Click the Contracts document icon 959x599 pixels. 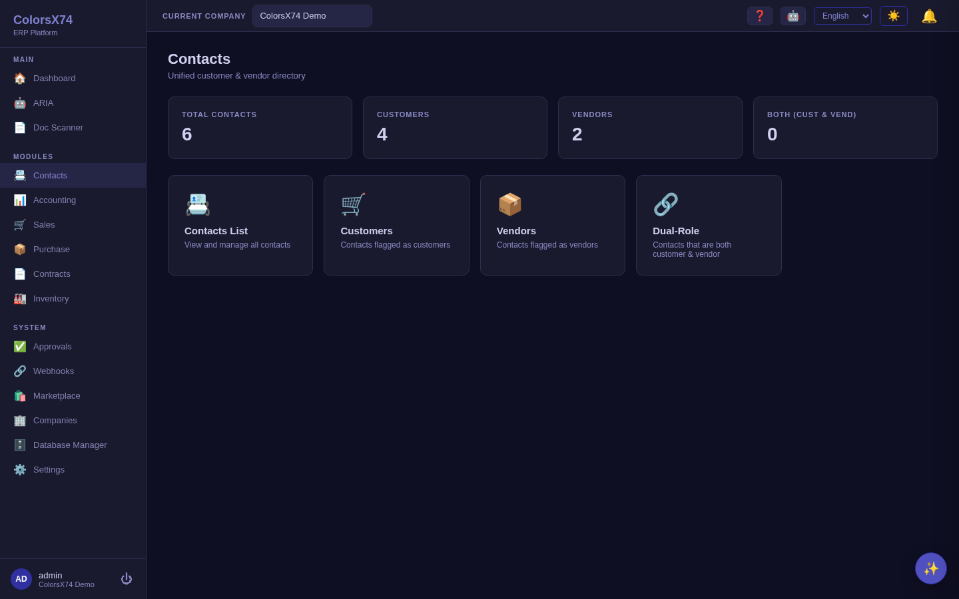pos(20,274)
